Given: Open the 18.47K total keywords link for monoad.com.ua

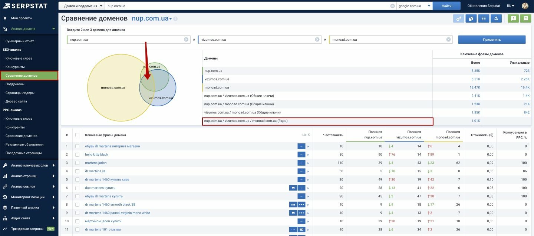Looking at the screenshot, I should point(475,87).
